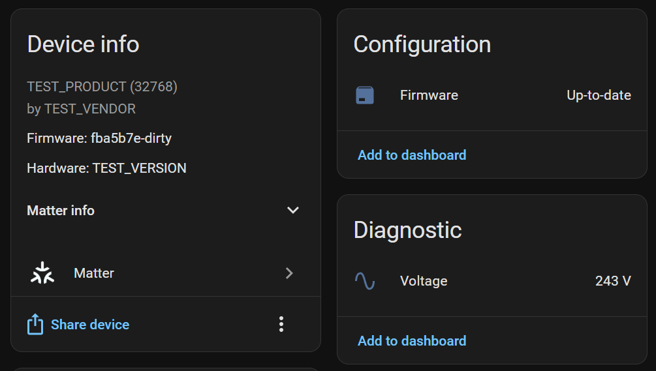The width and height of the screenshot is (656, 371).
Task: Click the right chevron beside Matter
Action: (289, 273)
